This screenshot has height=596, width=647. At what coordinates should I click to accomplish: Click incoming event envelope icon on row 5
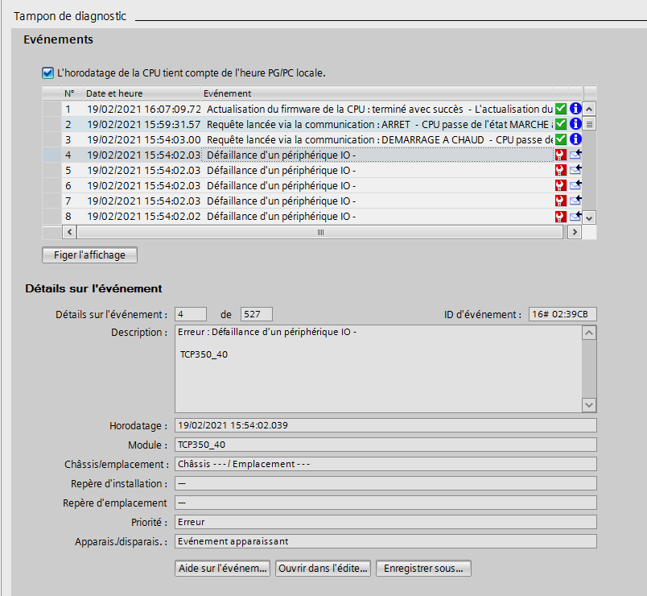(575, 170)
